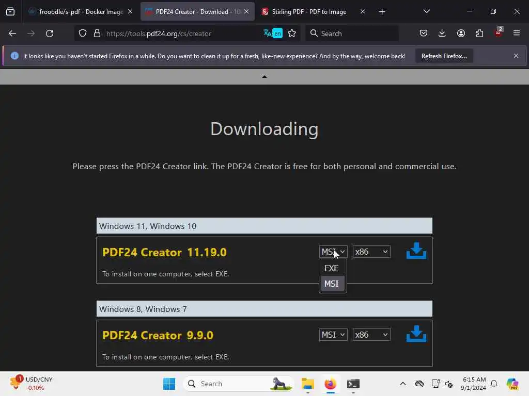Show hidden system tray icons
This screenshot has height=396, width=529.
[x=403, y=384]
